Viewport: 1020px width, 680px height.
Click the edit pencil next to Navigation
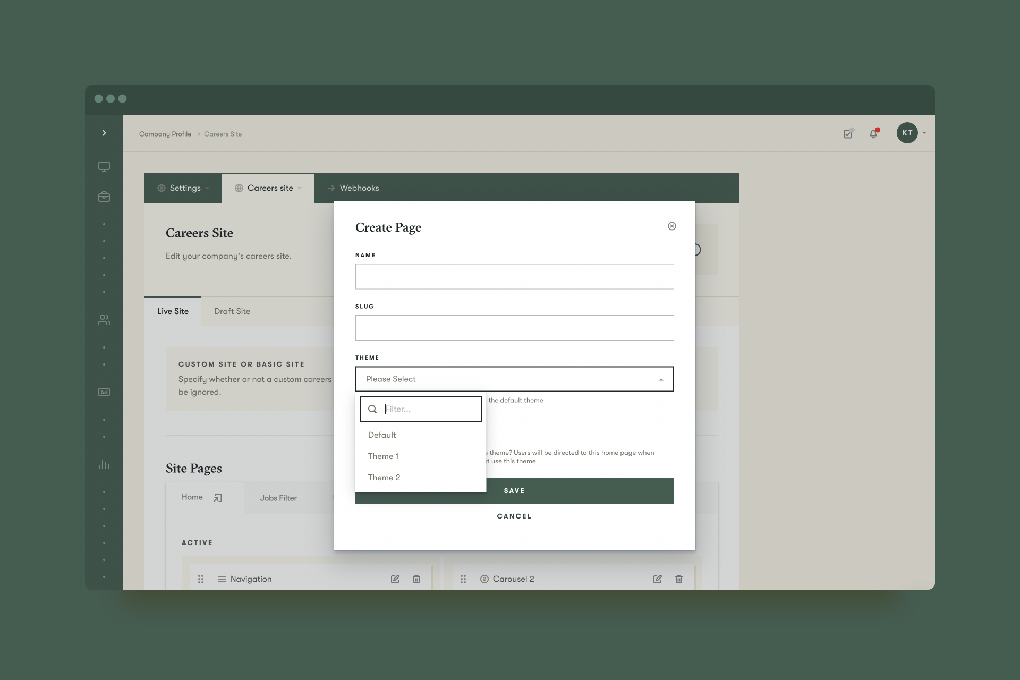click(395, 579)
